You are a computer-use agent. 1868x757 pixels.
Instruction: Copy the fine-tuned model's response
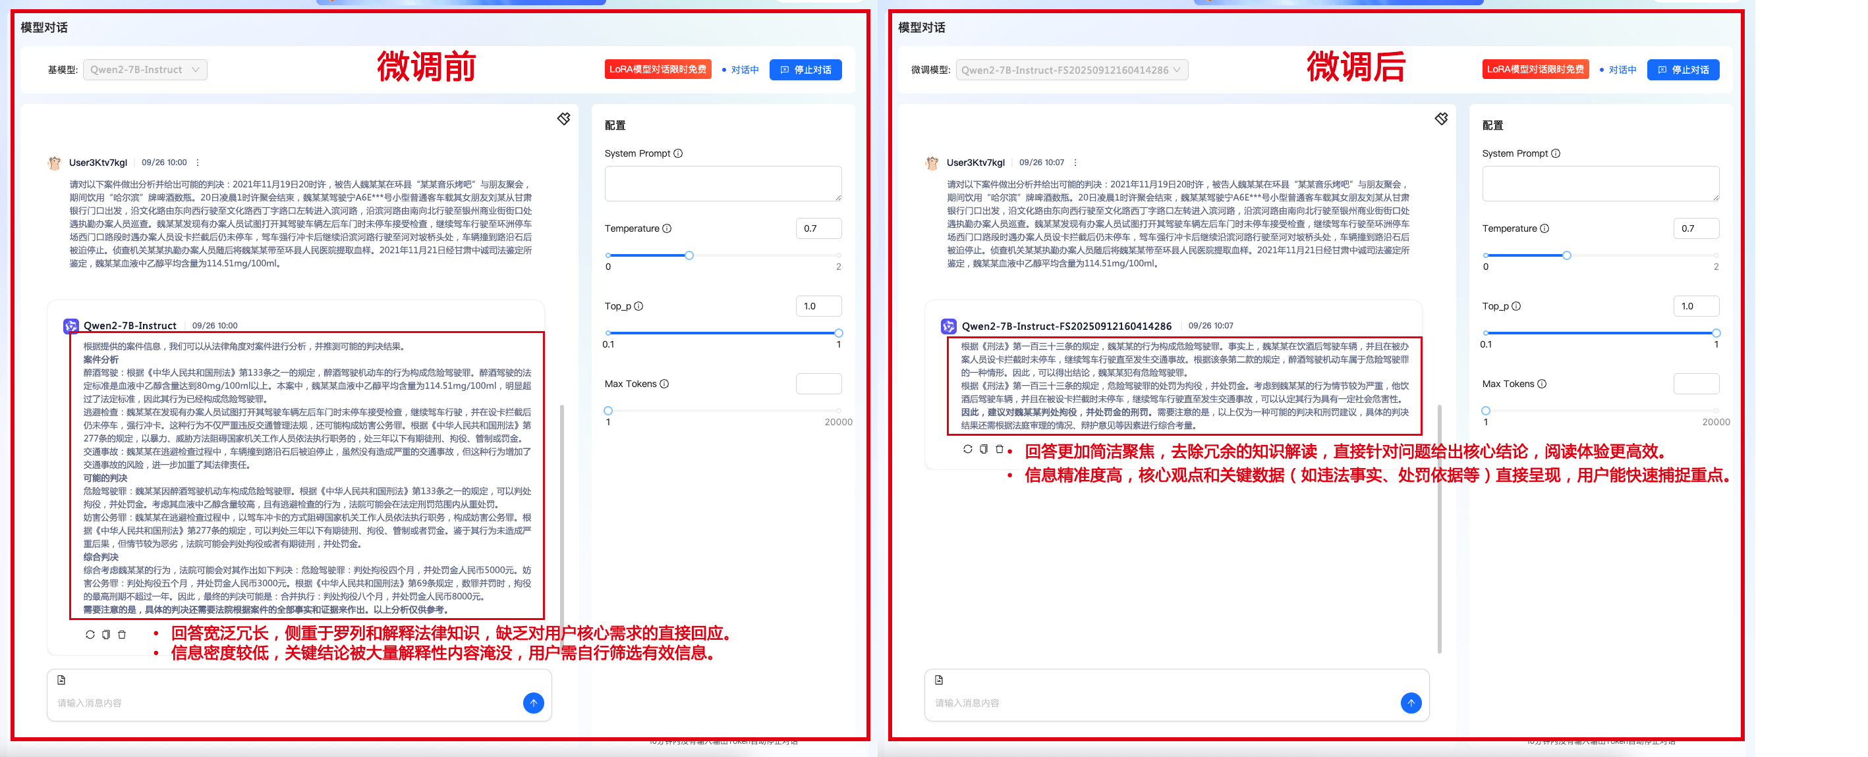pyautogui.click(x=984, y=449)
